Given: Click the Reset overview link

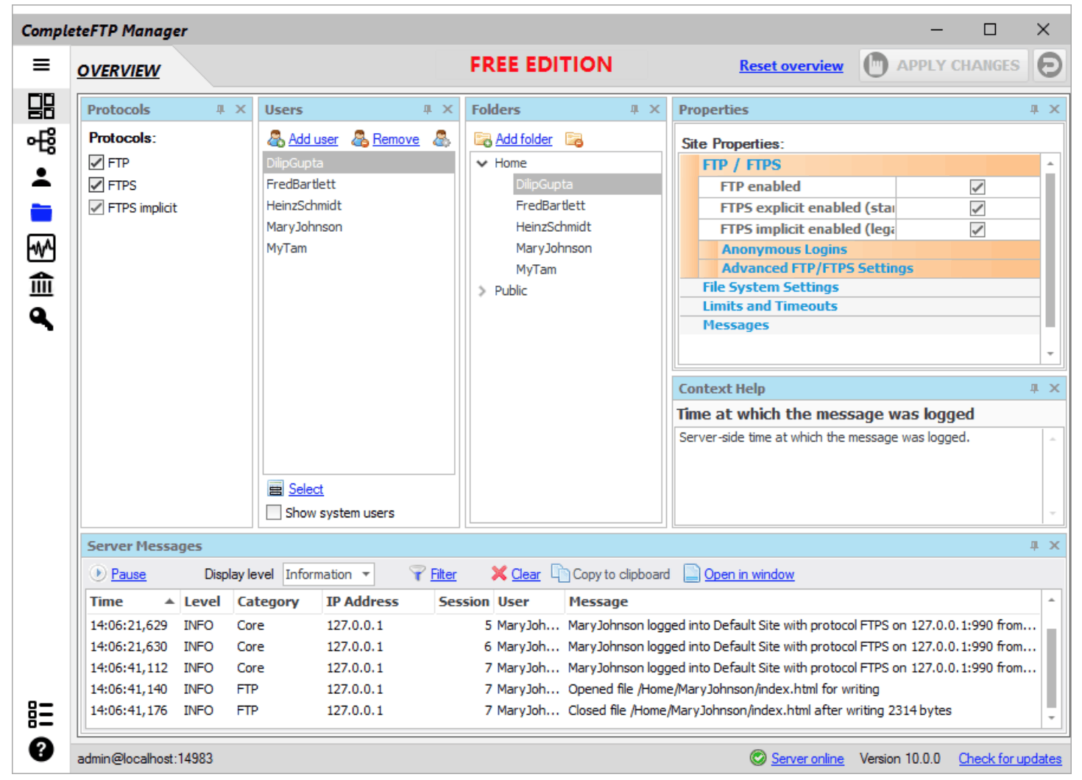Looking at the screenshot, I should 791,65.
